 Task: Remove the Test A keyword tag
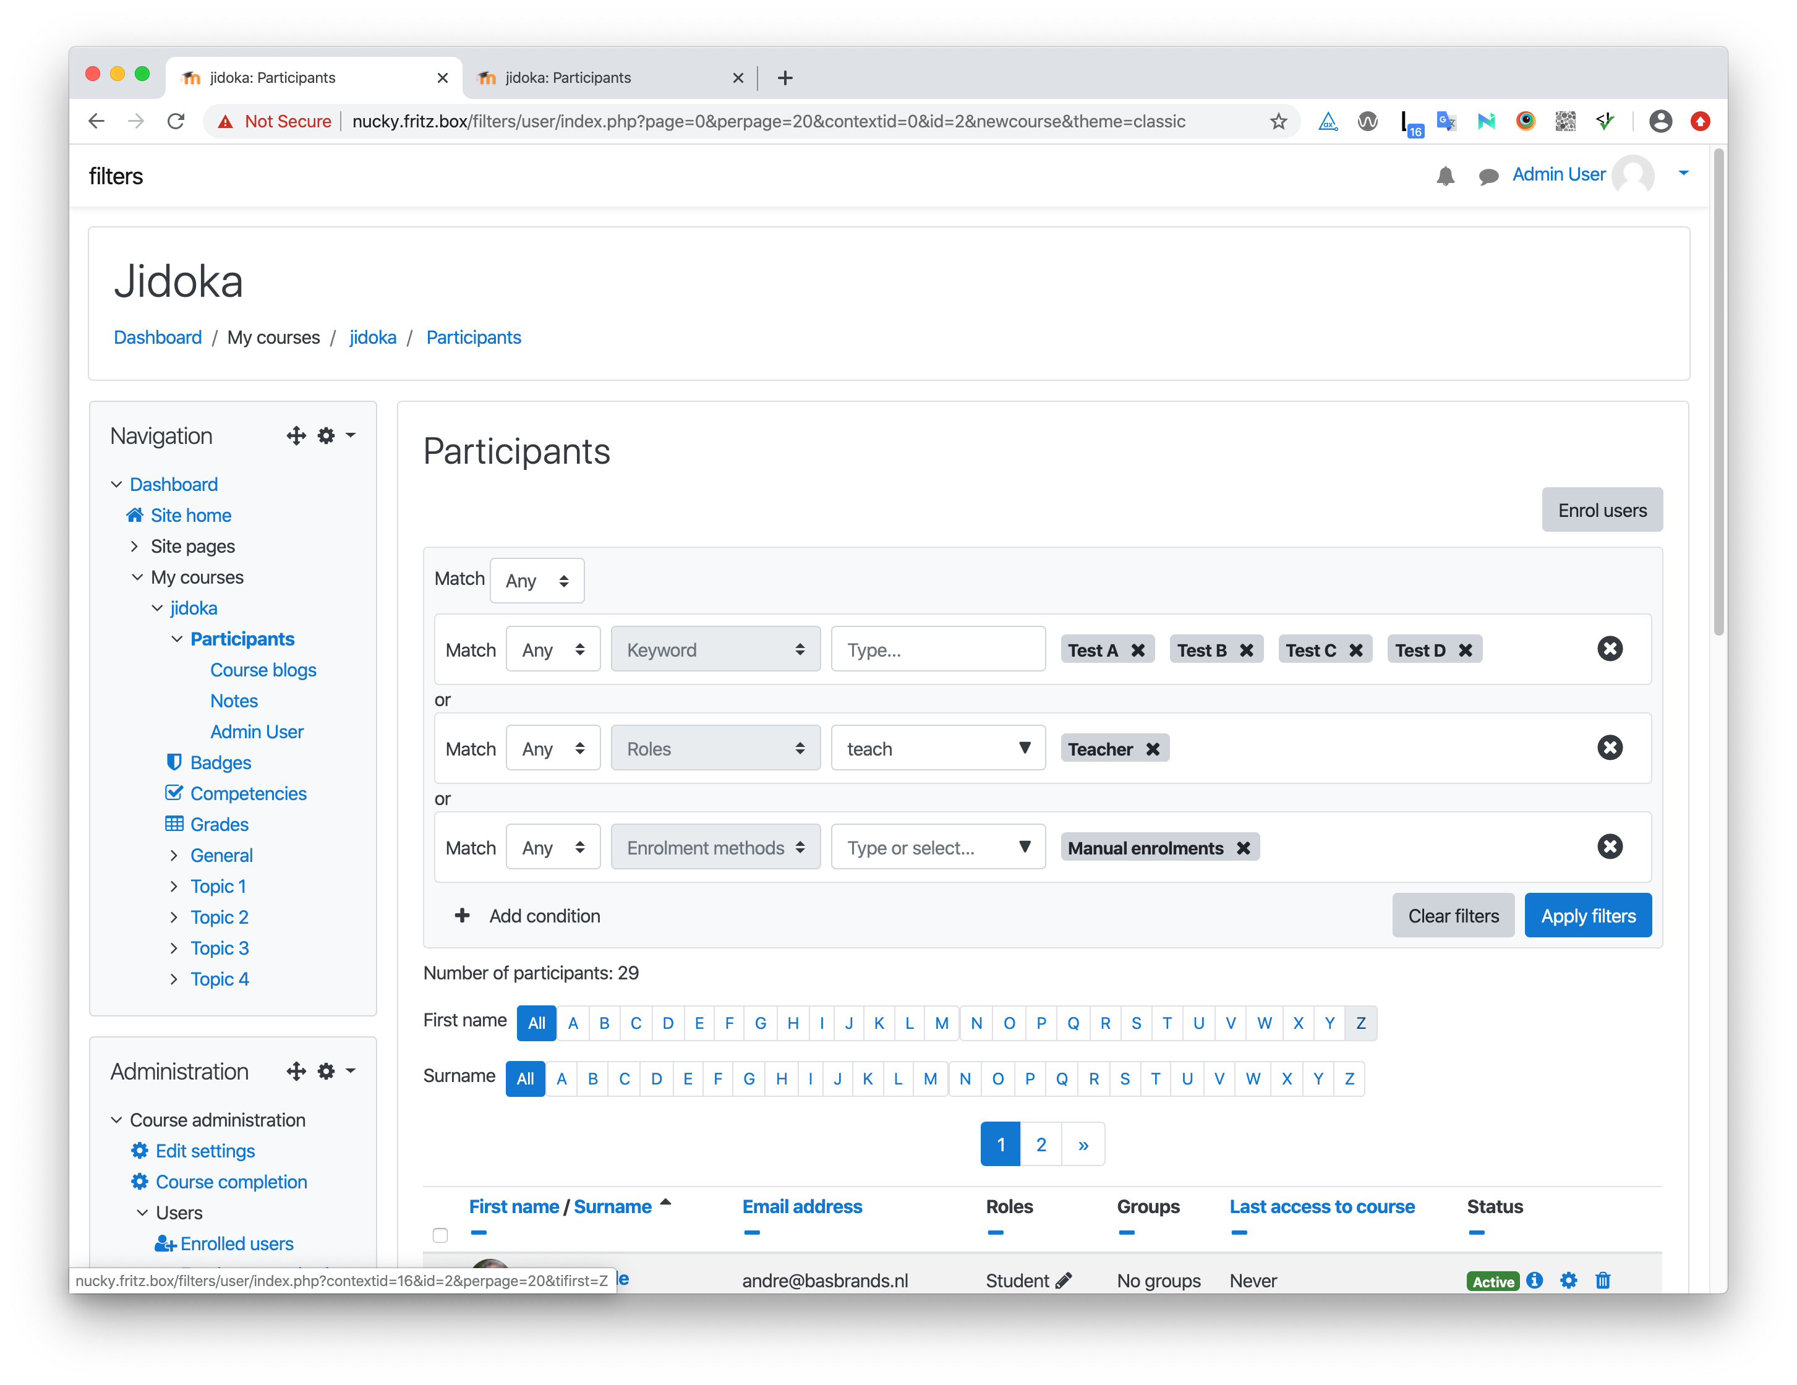(x=1138, y=650)
